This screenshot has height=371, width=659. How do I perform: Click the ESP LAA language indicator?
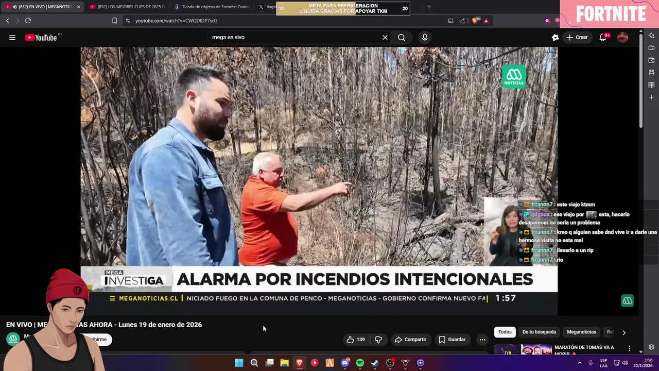(603, 363)
